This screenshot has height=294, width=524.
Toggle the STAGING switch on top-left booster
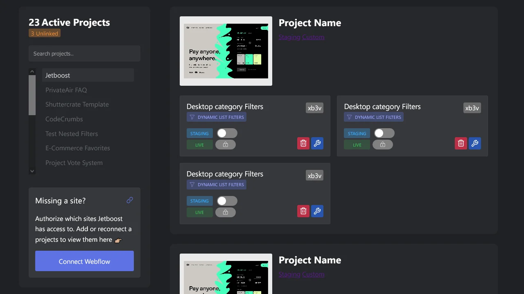click(227, 133)
